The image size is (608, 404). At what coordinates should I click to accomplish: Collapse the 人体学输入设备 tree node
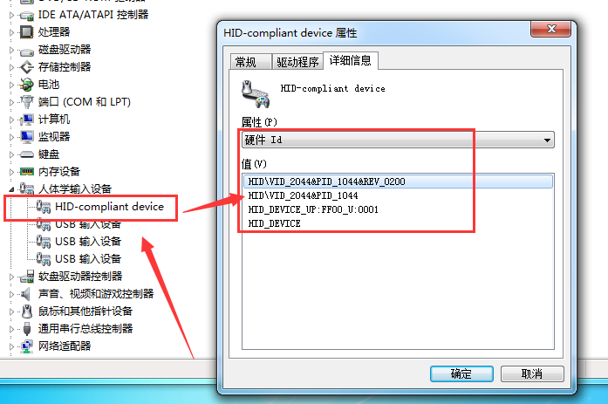click(11, 189)
